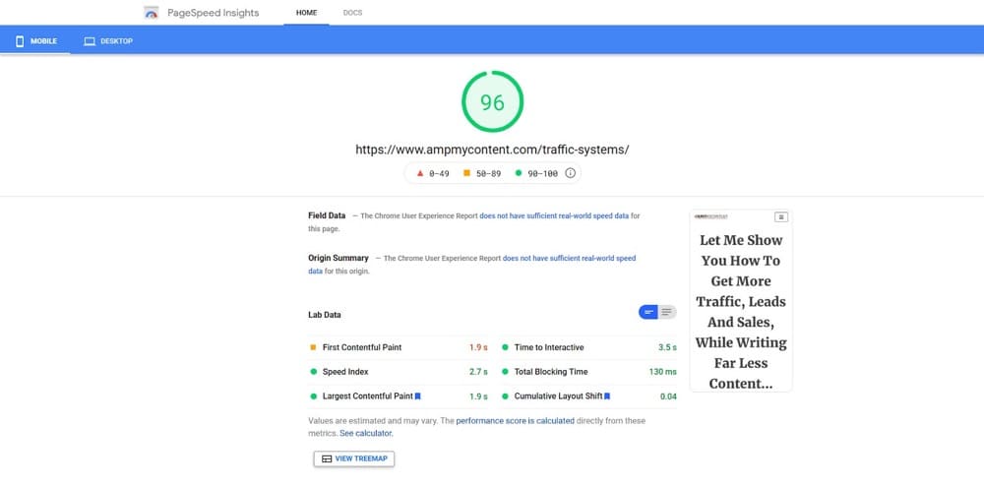Open the DOCS tab

pyautogui.click(x=352, y=13)
